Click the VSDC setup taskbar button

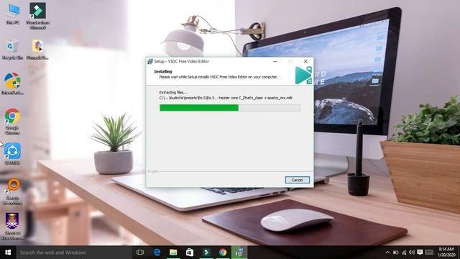click(x=239, y=253)
